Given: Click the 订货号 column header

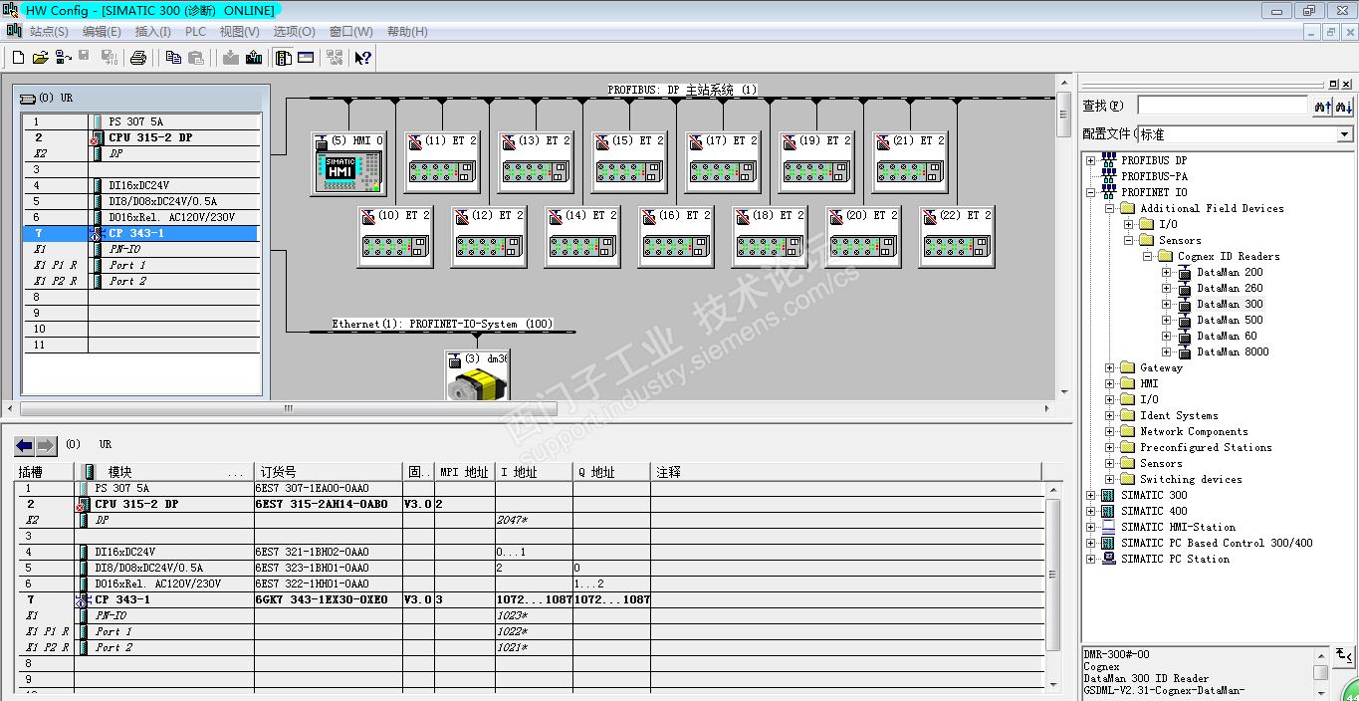Looking at the screenshot, I should 329,472.
